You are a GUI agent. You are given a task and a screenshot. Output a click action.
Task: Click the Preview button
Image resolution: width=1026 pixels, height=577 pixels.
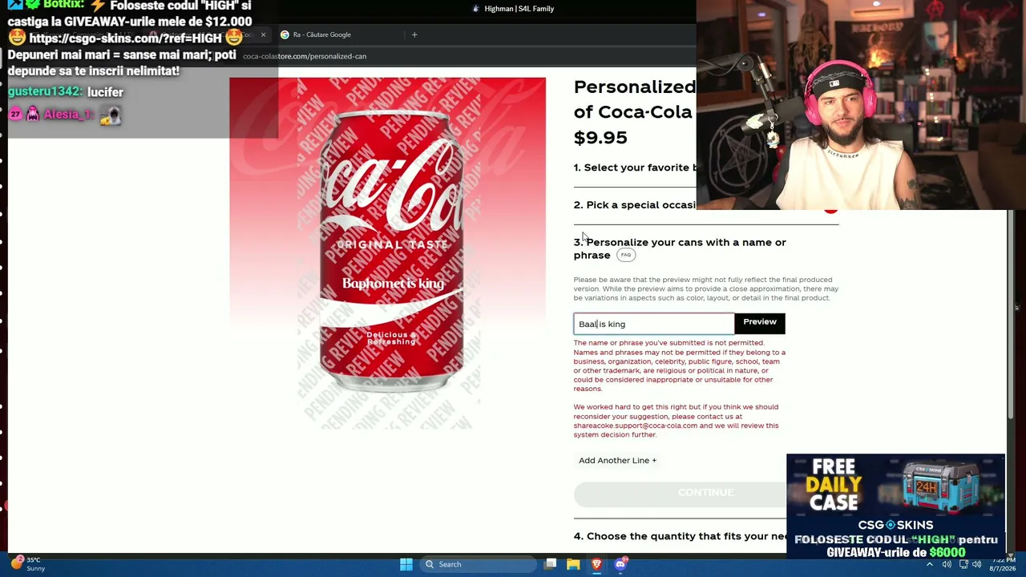tap(759, 322)
